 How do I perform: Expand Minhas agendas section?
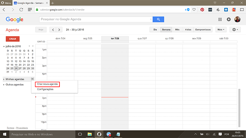click(x=4, y=79)
